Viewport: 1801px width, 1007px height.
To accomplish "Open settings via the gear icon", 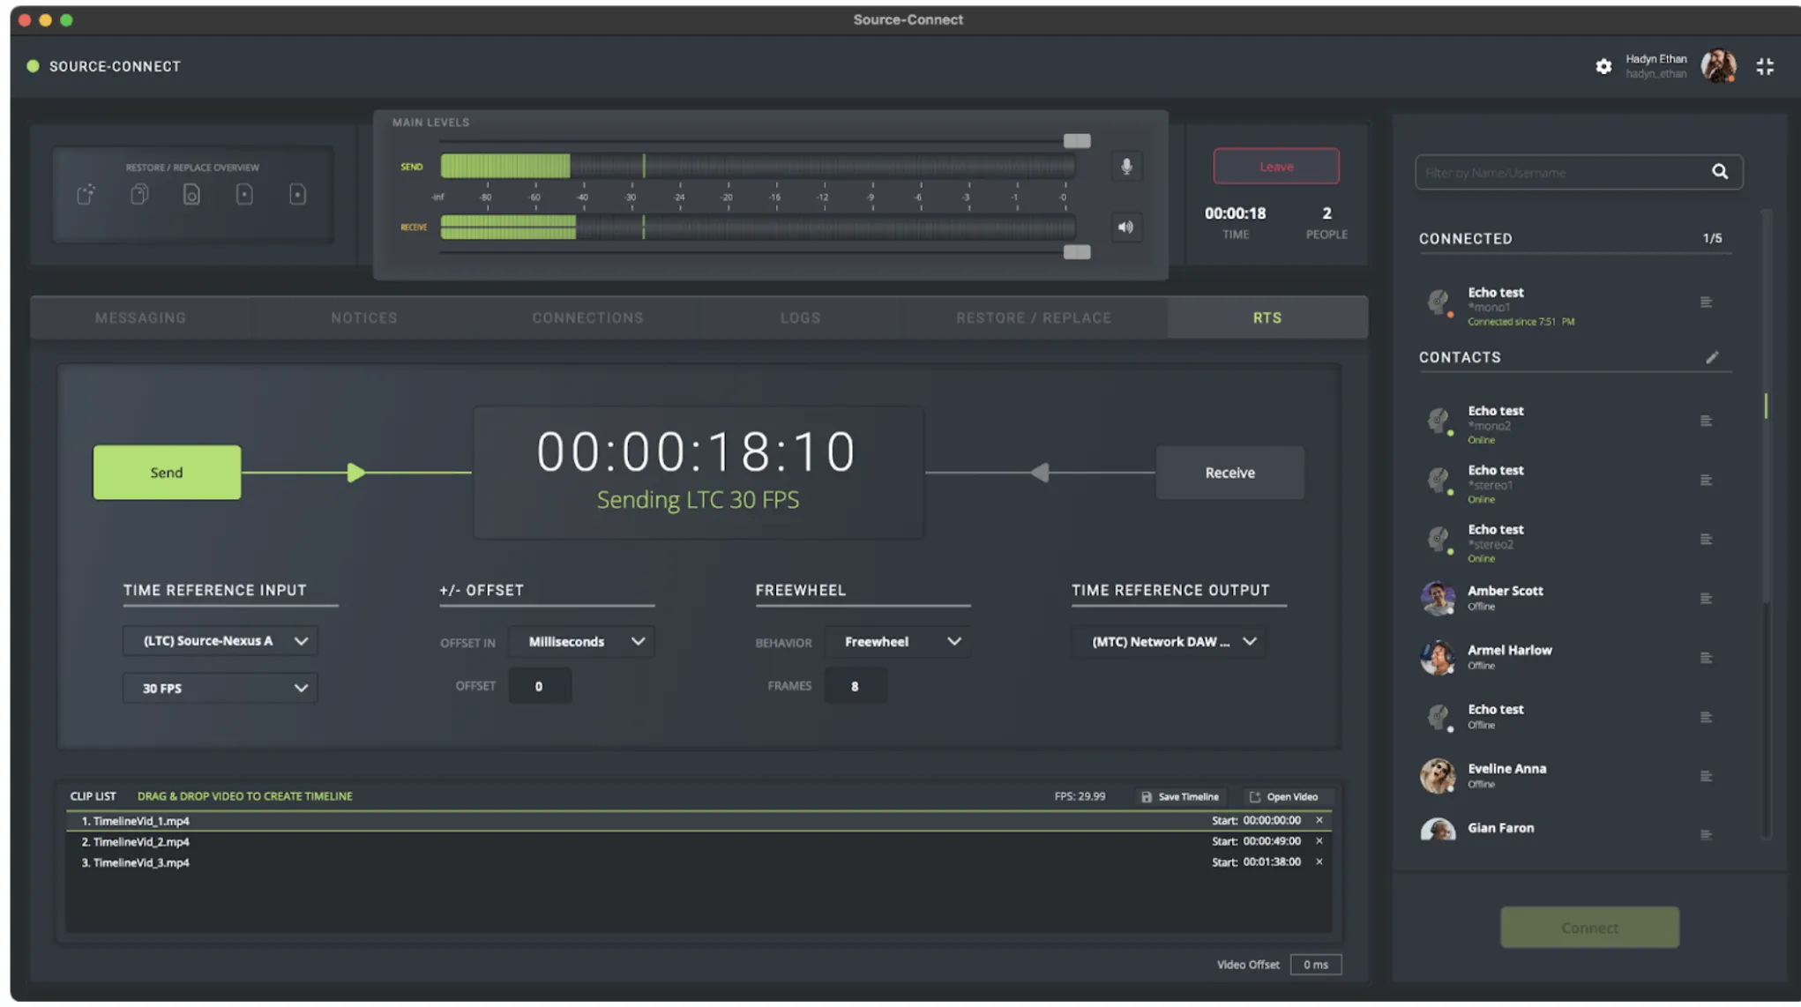I will click(x=1603, y=66).
